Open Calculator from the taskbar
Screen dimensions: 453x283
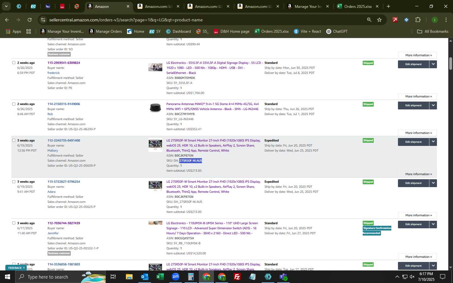[x=191, y=277]
